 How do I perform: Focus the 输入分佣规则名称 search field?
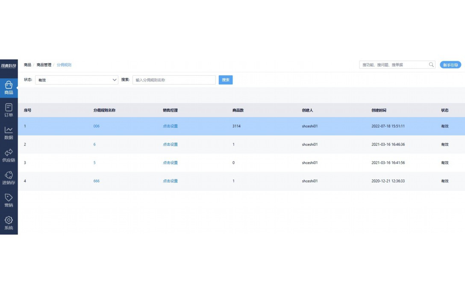tap(174, 80)
